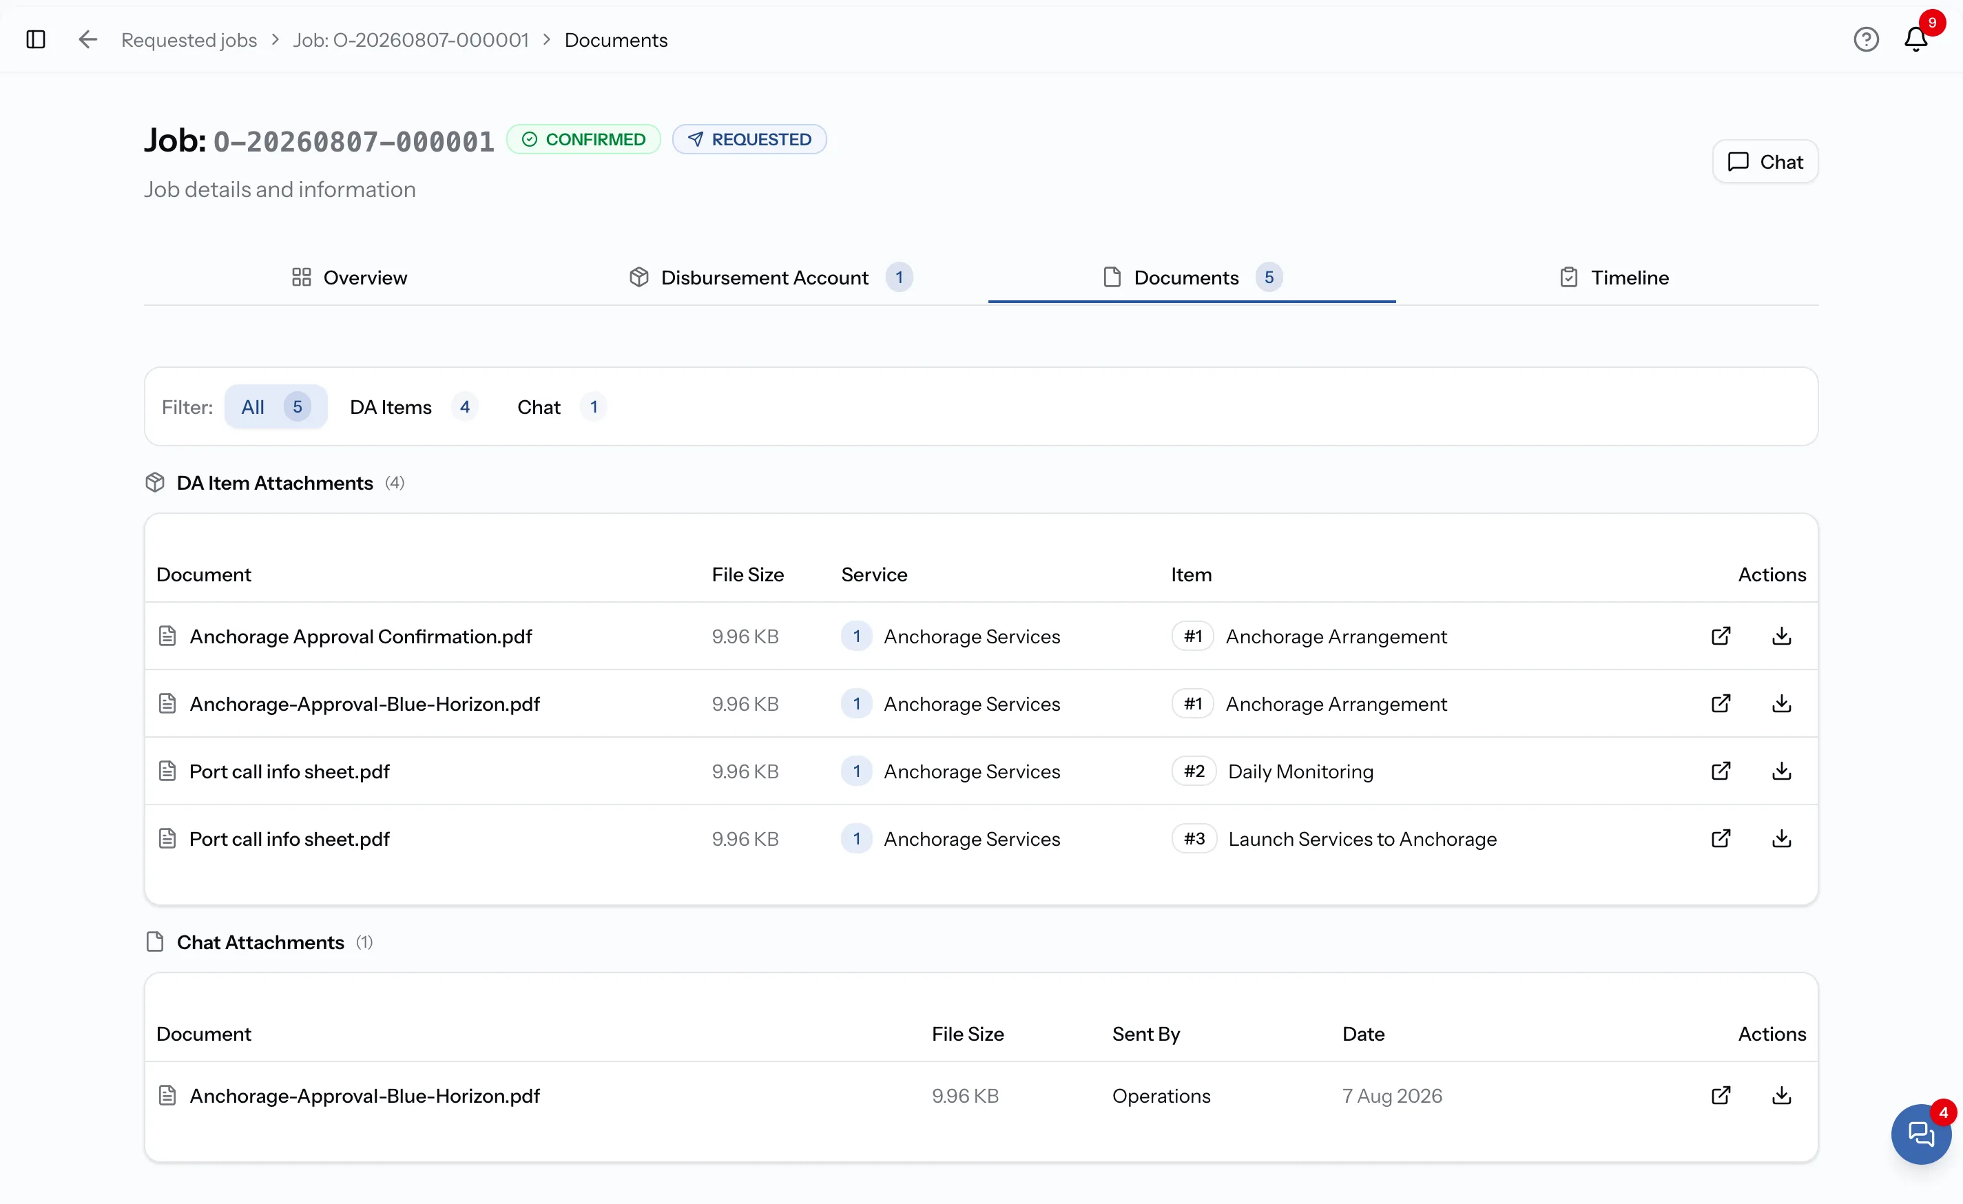The width and height of the screenshot is (1963, 1204).
Task: Click the CONFIRMED status badge
Action: 583,139
